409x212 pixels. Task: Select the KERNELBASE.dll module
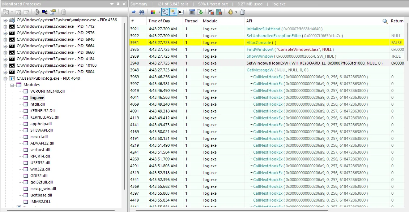tap(45, 117)
